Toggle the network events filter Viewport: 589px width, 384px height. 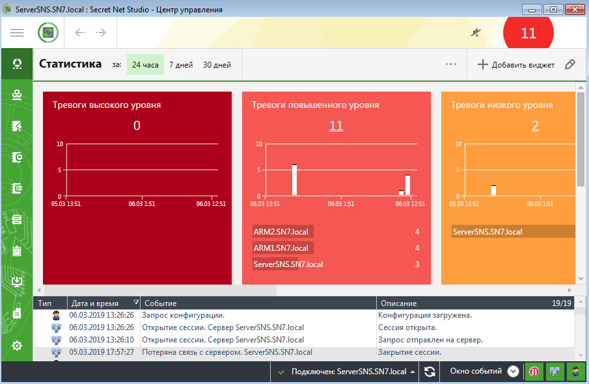click(555, 372)
